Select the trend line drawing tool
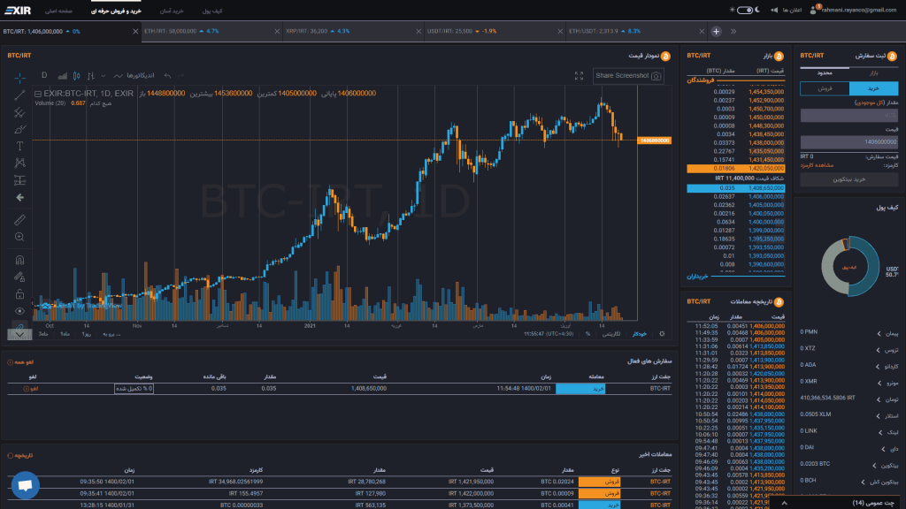Viewport: 906px width, 509px height. point(19,95)
